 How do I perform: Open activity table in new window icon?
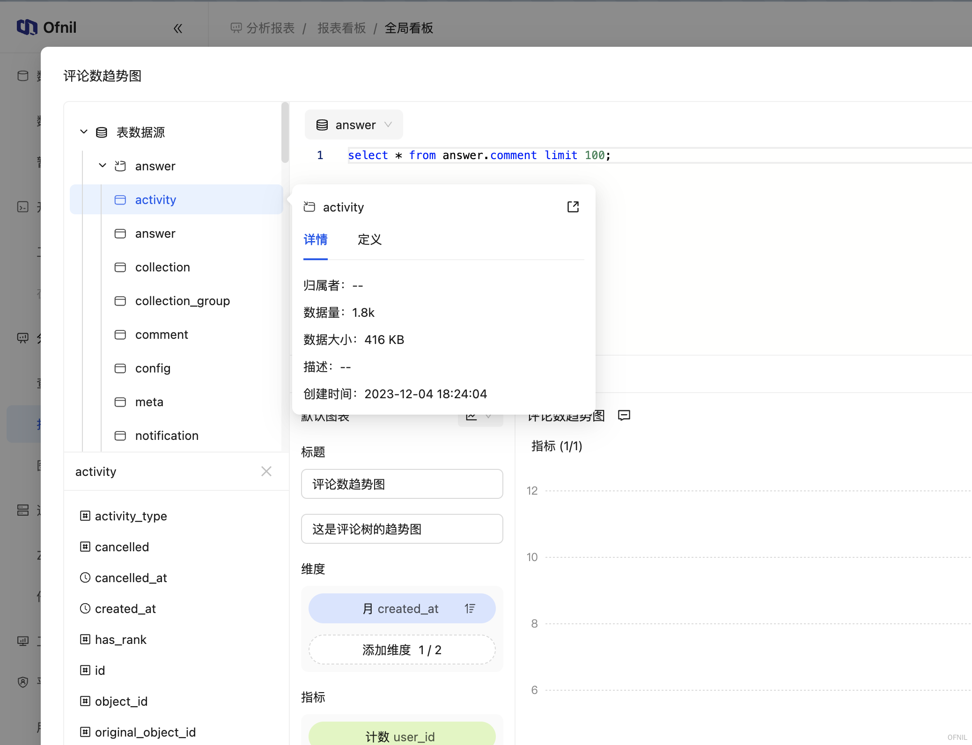point(573,207)
